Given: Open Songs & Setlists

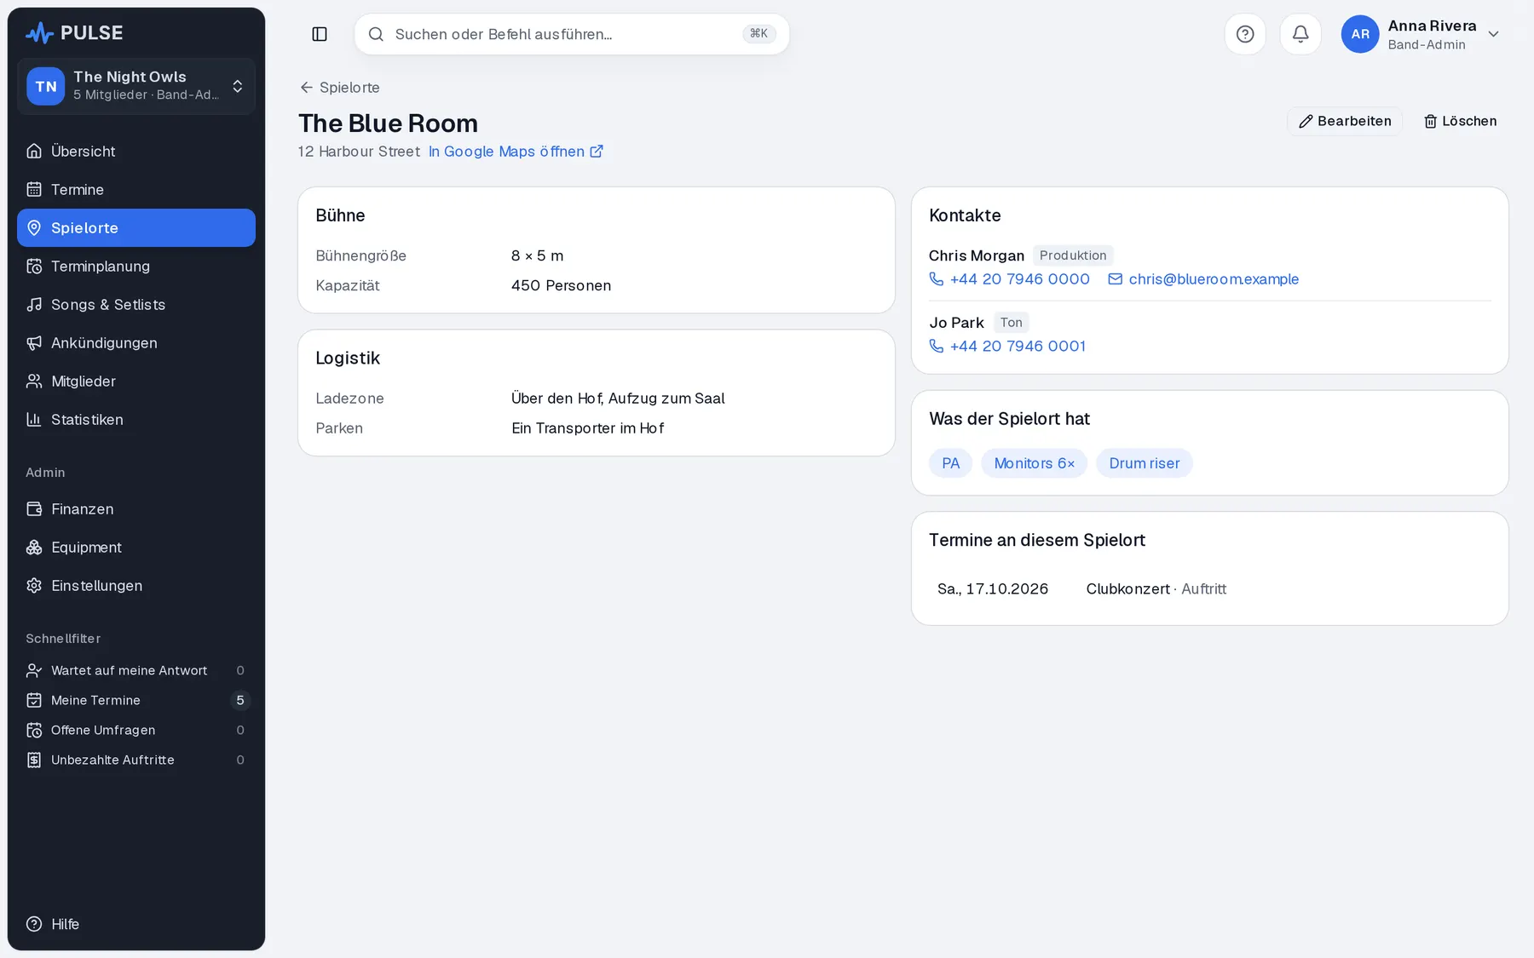Looking at the screenshot, I should coord(136,305).
